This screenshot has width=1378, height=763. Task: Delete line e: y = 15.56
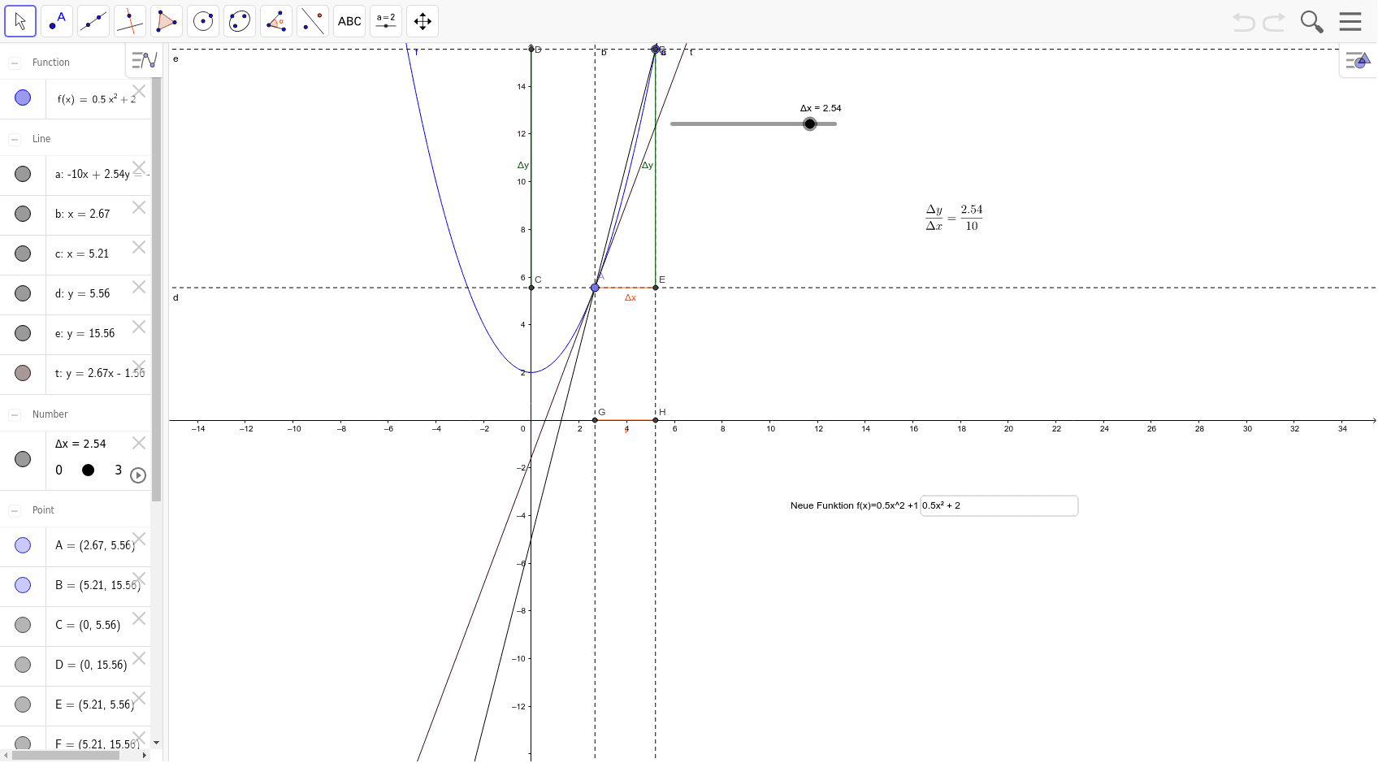pyautogui.click(x=139, y=327)
